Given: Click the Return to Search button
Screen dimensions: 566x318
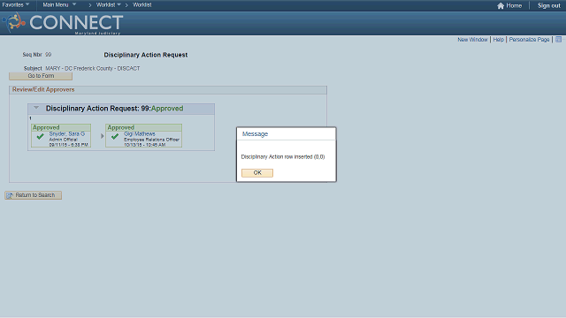Looking at the screenshot, I should [34, 195].
